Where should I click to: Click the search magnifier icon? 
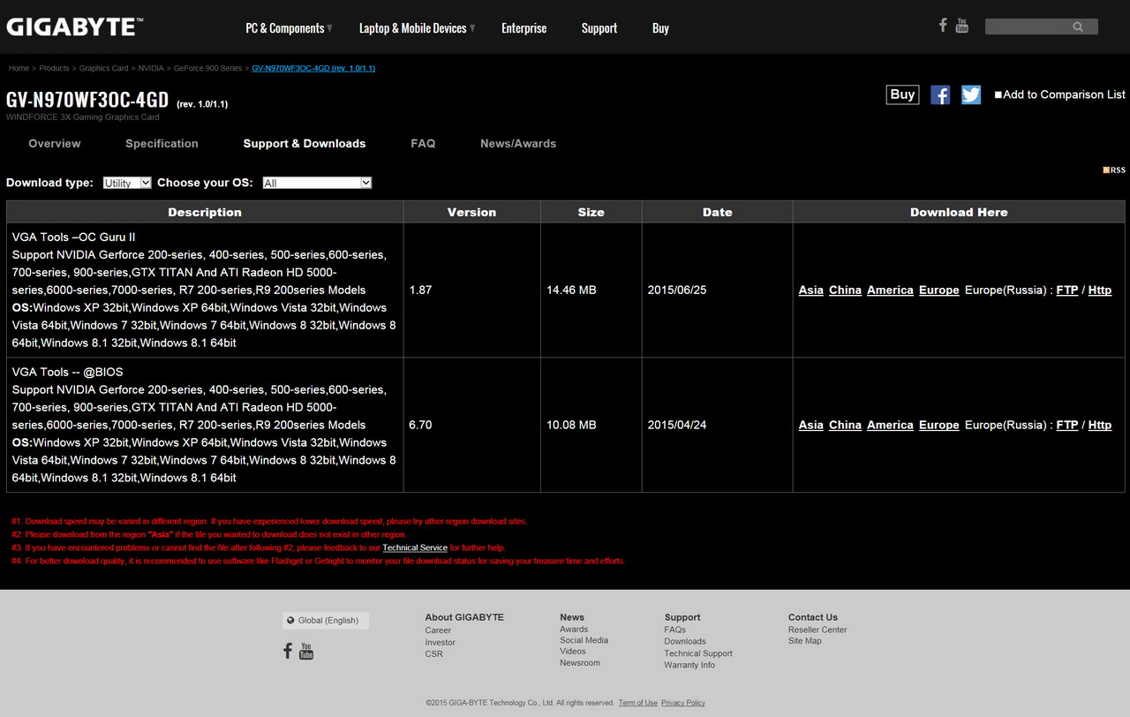tap(1078, 26)
